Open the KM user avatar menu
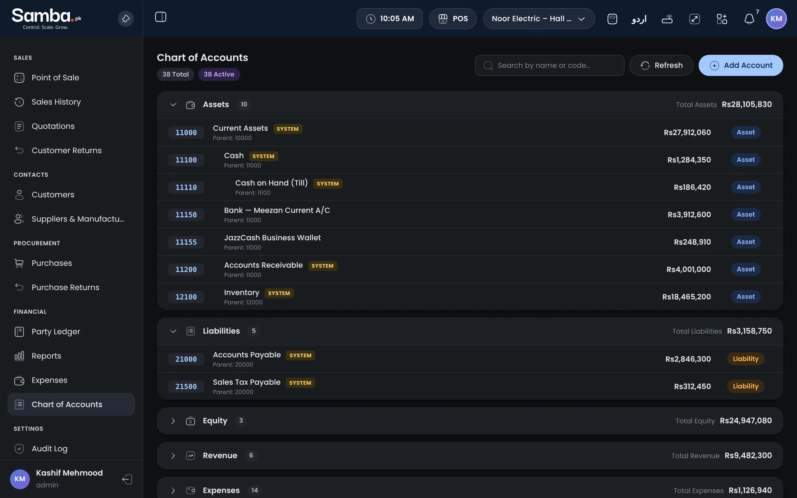Screen dimensions: 797x498 point(776,19)
